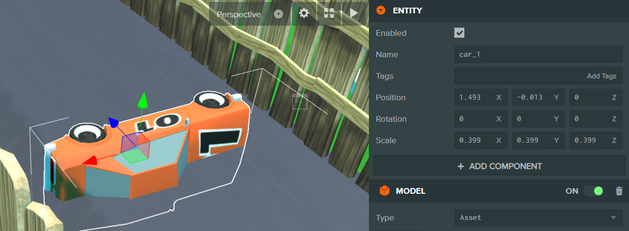Uncheck the Enabled checkbox
This screenshot has height=231, width=629.
tap(459, 33)
